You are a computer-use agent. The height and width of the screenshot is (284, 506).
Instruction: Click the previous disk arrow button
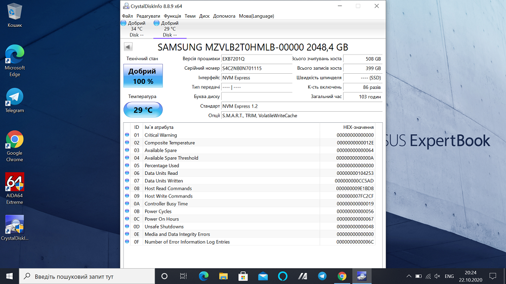(x=128, y=46)
